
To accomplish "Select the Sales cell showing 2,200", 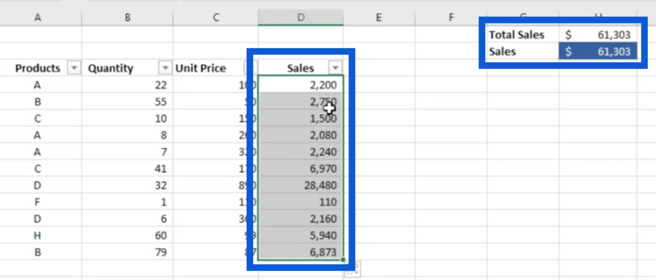I will click(301, 85).
